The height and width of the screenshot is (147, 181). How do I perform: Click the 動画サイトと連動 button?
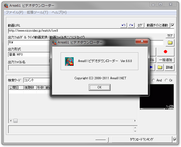coord(158,25)
